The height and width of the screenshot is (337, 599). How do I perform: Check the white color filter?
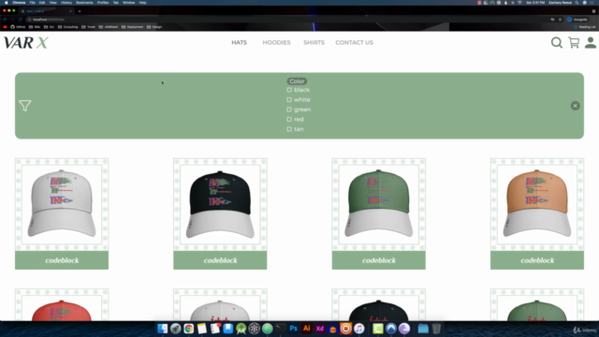(289, 100)
